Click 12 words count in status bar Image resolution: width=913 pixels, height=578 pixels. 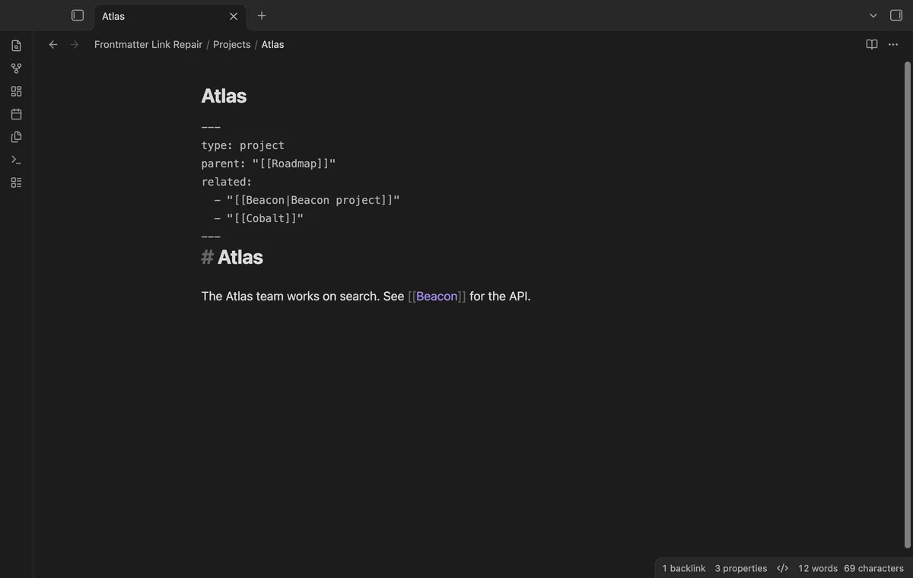coord(818,568)
